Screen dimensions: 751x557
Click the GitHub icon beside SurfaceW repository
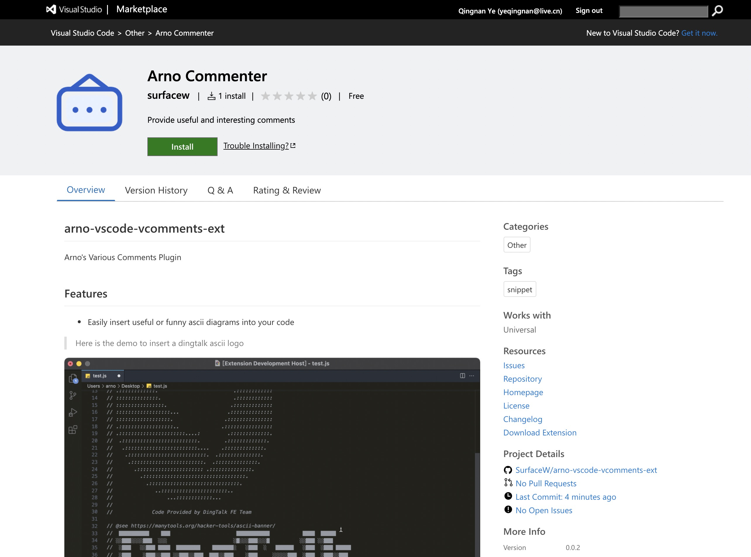(508, 470)
